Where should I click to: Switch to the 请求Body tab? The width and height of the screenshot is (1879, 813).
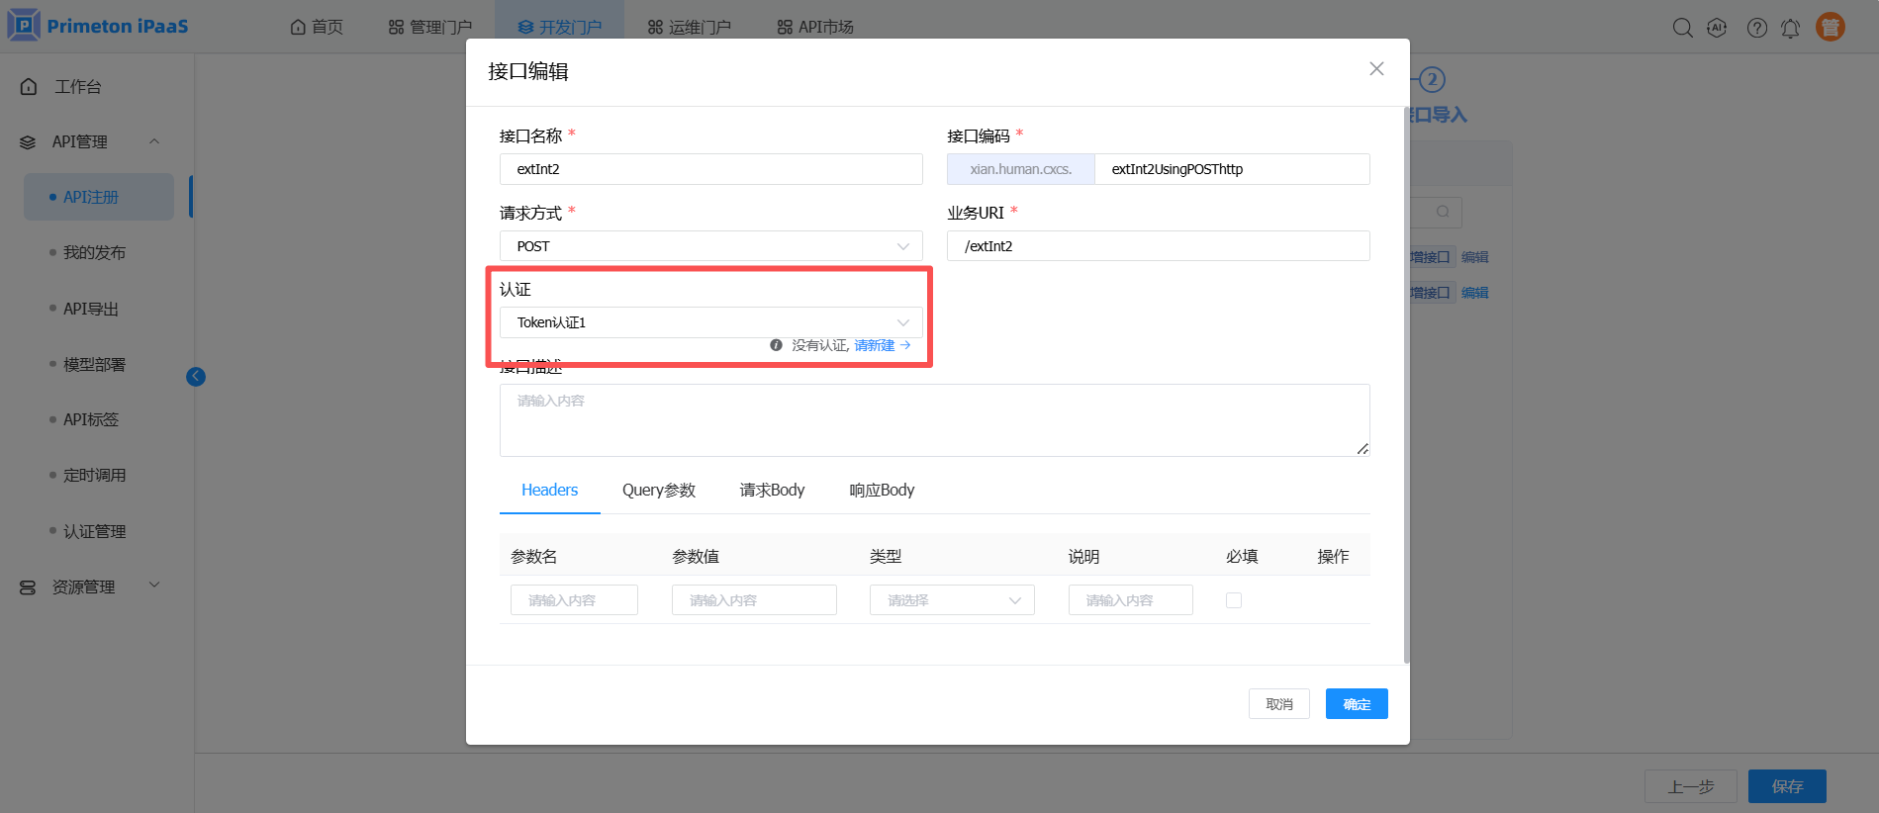[x=772, y=491]
